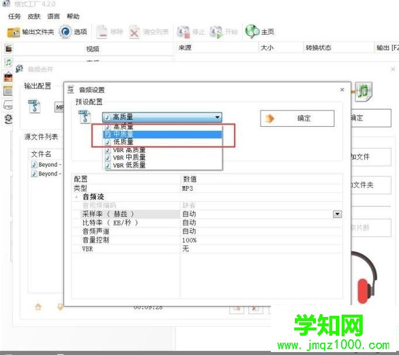Click the 添加文件 button in 音频合并
The width and height of the screenshot is (399, 355).
pos(371,157)
